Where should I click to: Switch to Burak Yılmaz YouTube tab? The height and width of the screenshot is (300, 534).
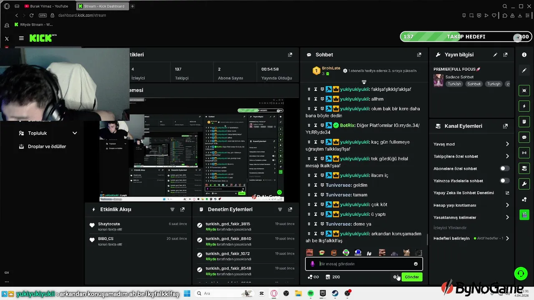pos(47,6)
